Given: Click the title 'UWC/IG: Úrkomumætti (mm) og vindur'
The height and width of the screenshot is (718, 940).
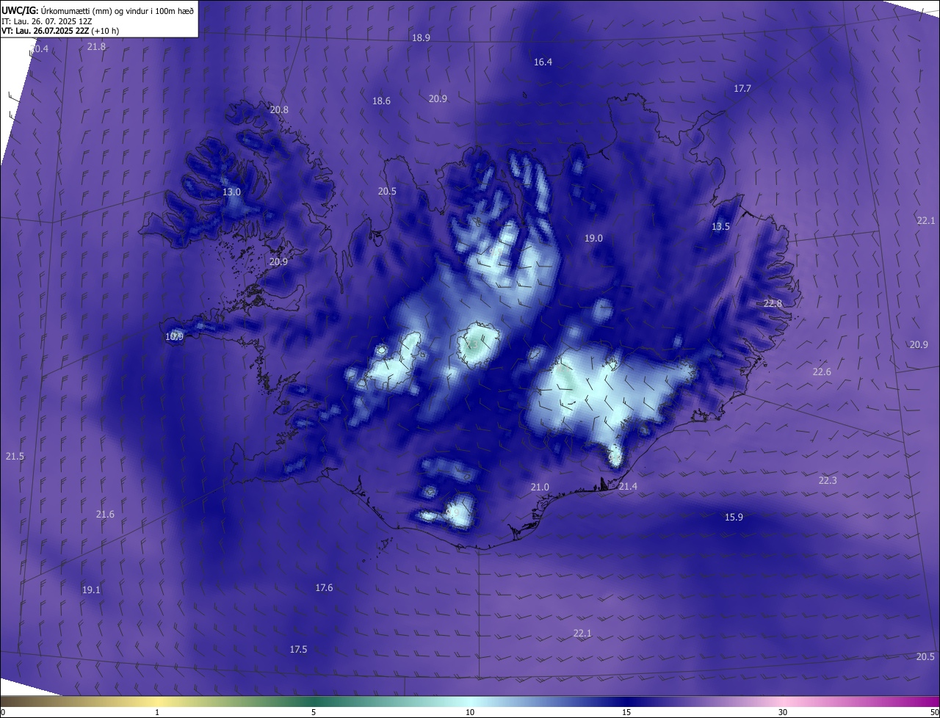Looking at the screenshot, I should coord(98,10).
